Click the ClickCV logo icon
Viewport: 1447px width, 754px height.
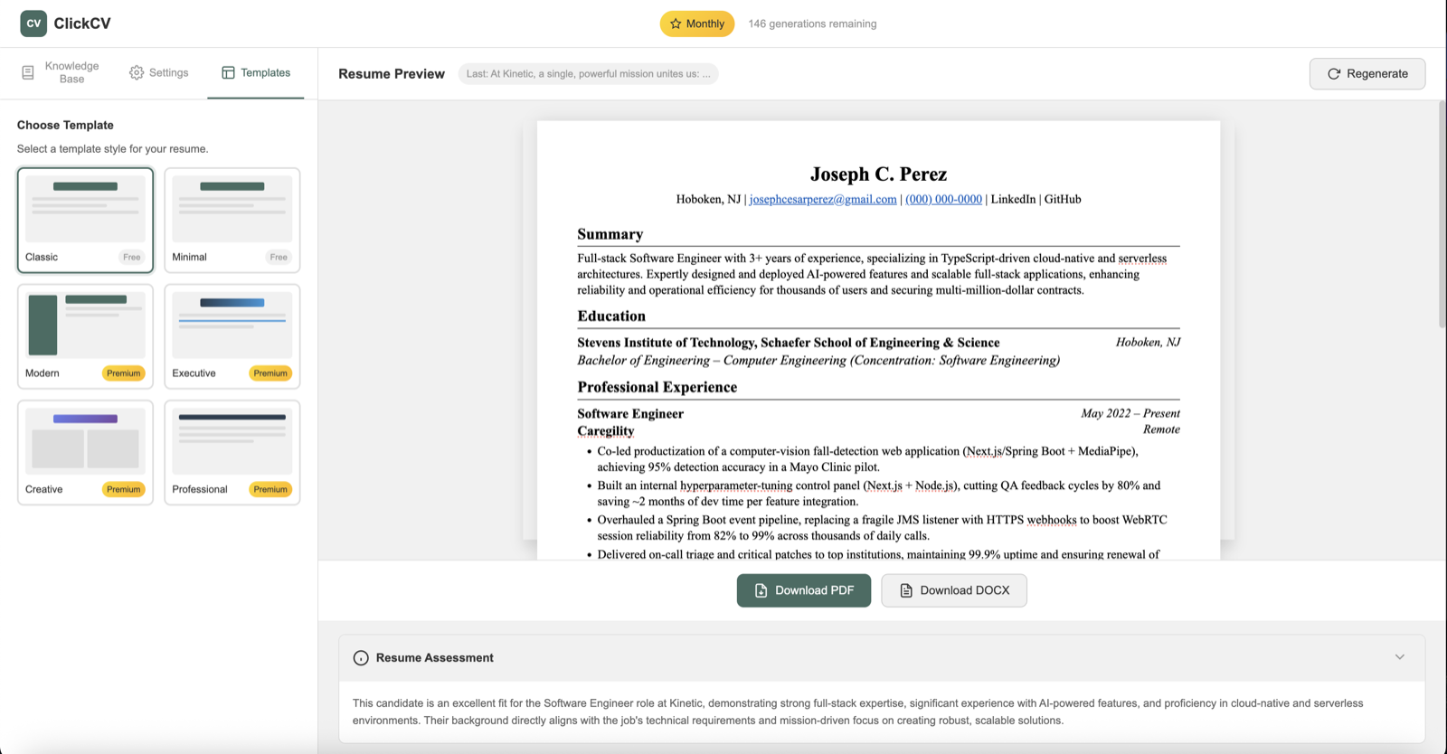coord(33,24)
